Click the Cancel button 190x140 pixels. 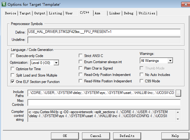coord(96,136)
